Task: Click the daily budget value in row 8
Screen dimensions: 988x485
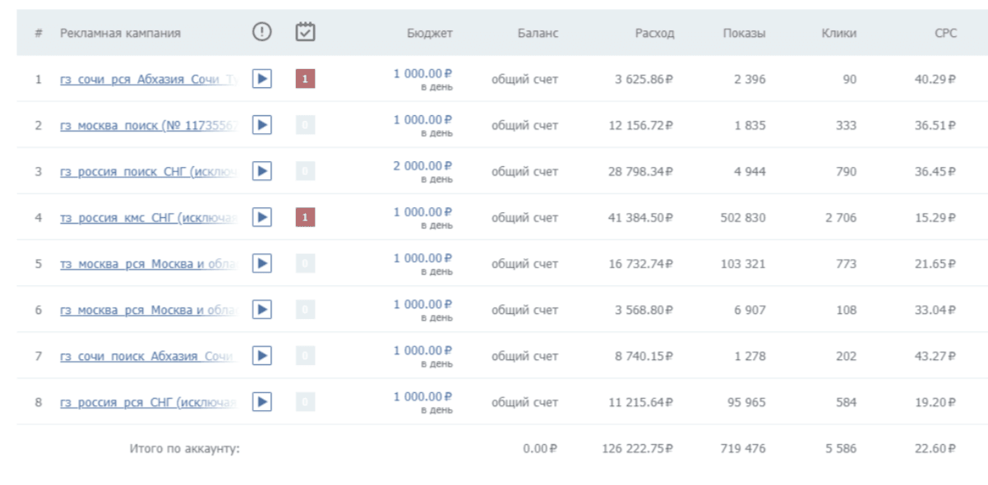Action: point(422,396)
